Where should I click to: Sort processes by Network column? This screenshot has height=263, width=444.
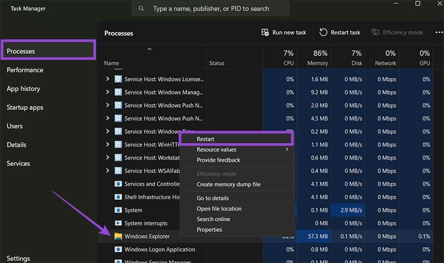tap(382, 58)
